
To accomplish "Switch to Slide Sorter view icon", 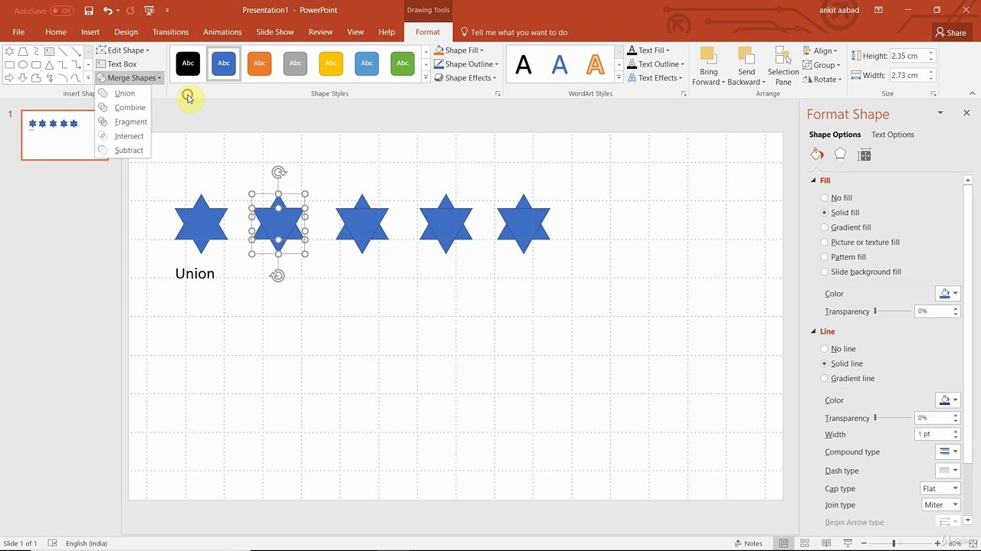I will pyautogui.click(x=804, y=543).
